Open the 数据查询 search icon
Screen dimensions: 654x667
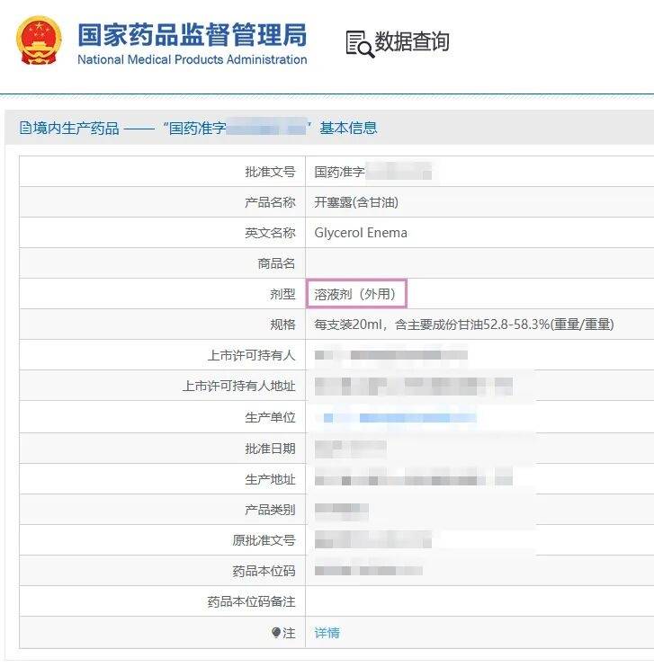point(360,44)
